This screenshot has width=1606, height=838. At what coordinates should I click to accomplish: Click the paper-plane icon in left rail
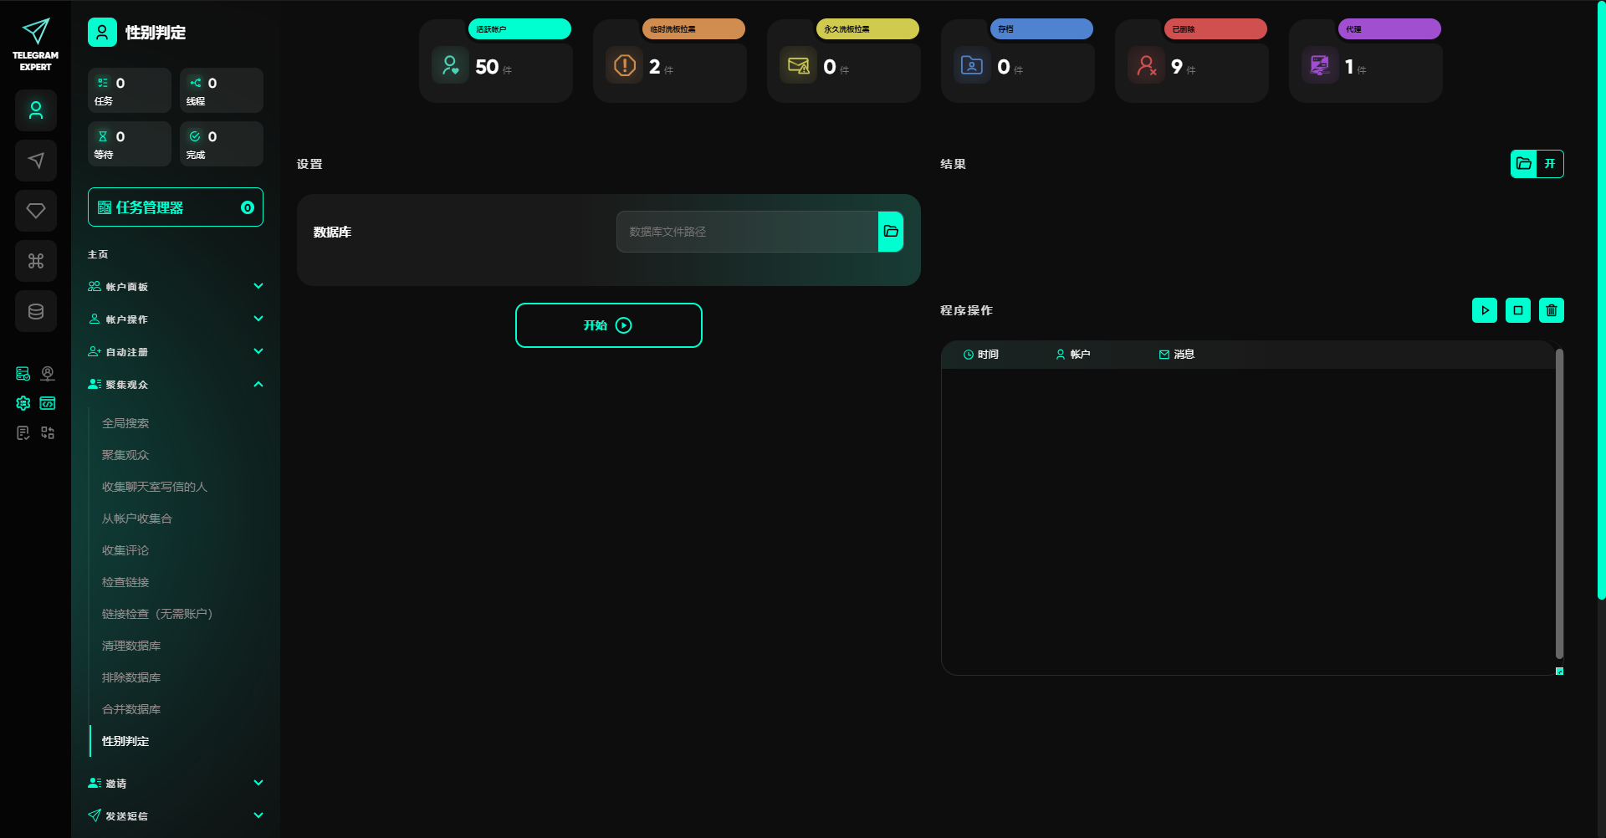36,161
